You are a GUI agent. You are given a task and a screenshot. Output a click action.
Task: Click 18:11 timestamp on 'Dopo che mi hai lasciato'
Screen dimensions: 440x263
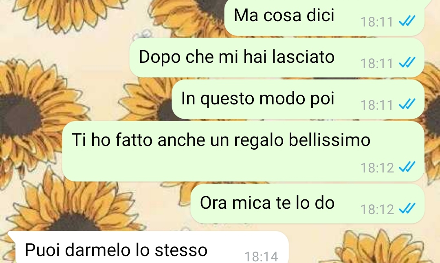[377, 64]
